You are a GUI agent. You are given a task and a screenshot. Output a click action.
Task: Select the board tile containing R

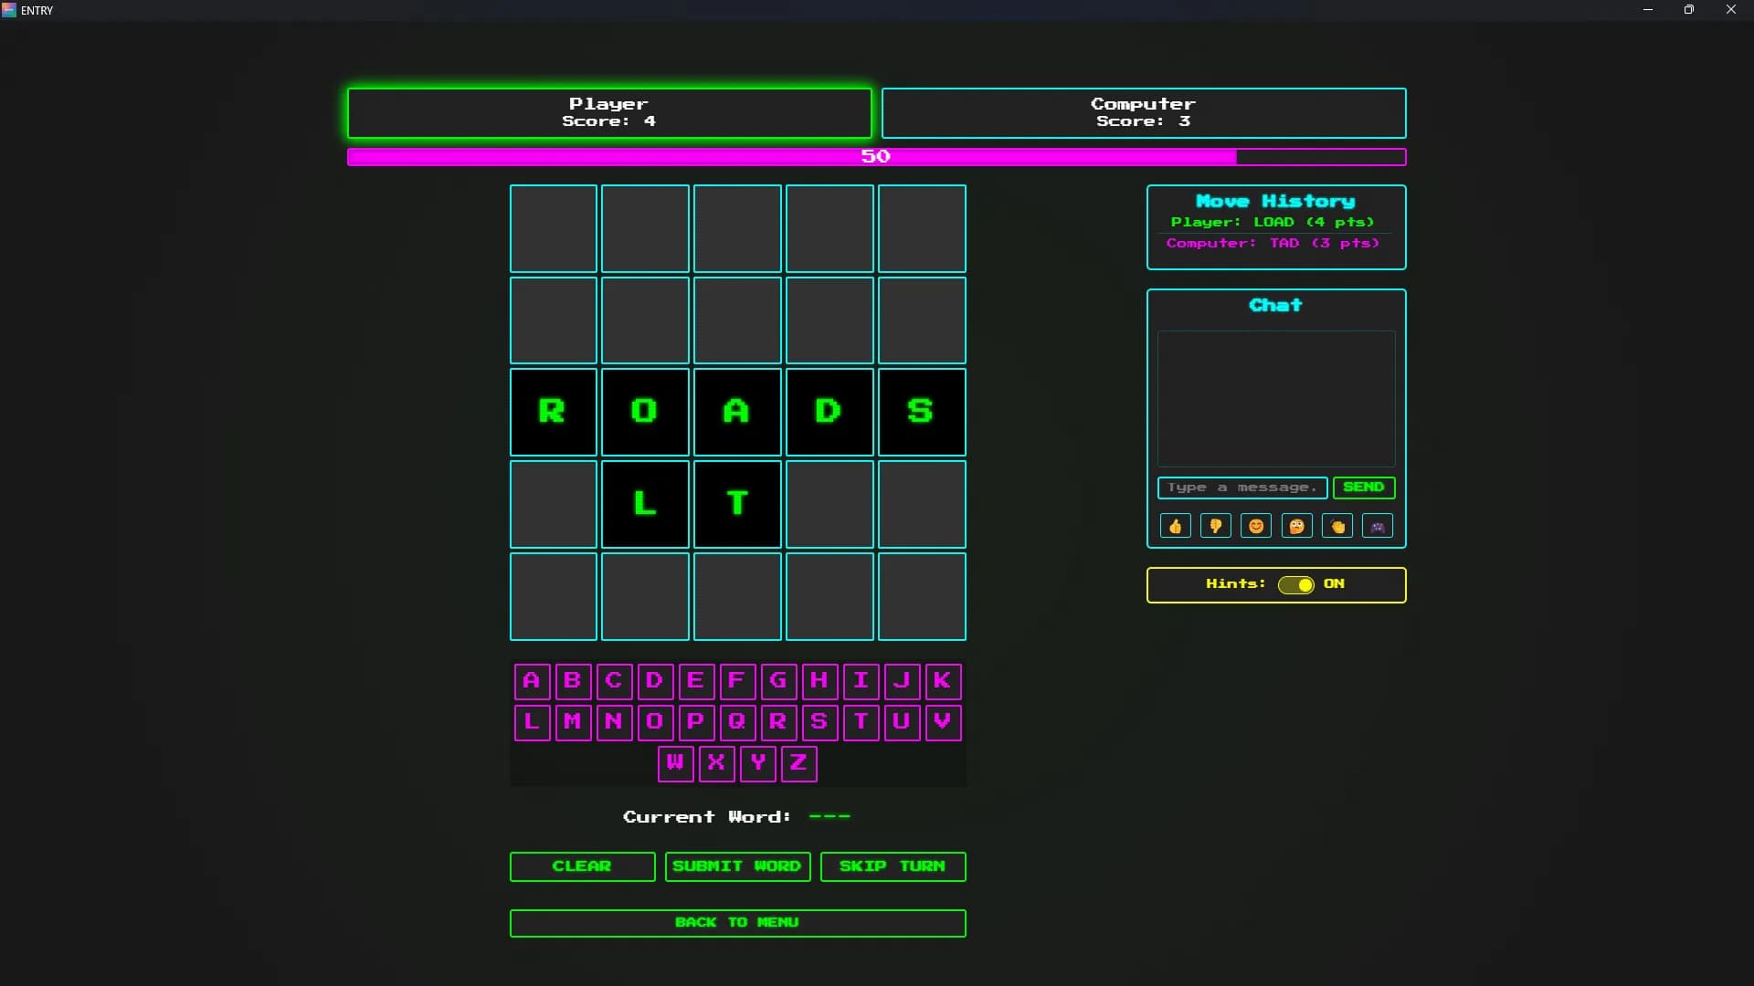pos(553,412)
